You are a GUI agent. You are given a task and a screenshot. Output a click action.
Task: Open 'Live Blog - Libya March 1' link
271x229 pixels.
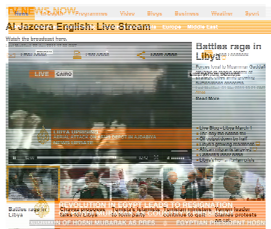[x=226, y=128]
